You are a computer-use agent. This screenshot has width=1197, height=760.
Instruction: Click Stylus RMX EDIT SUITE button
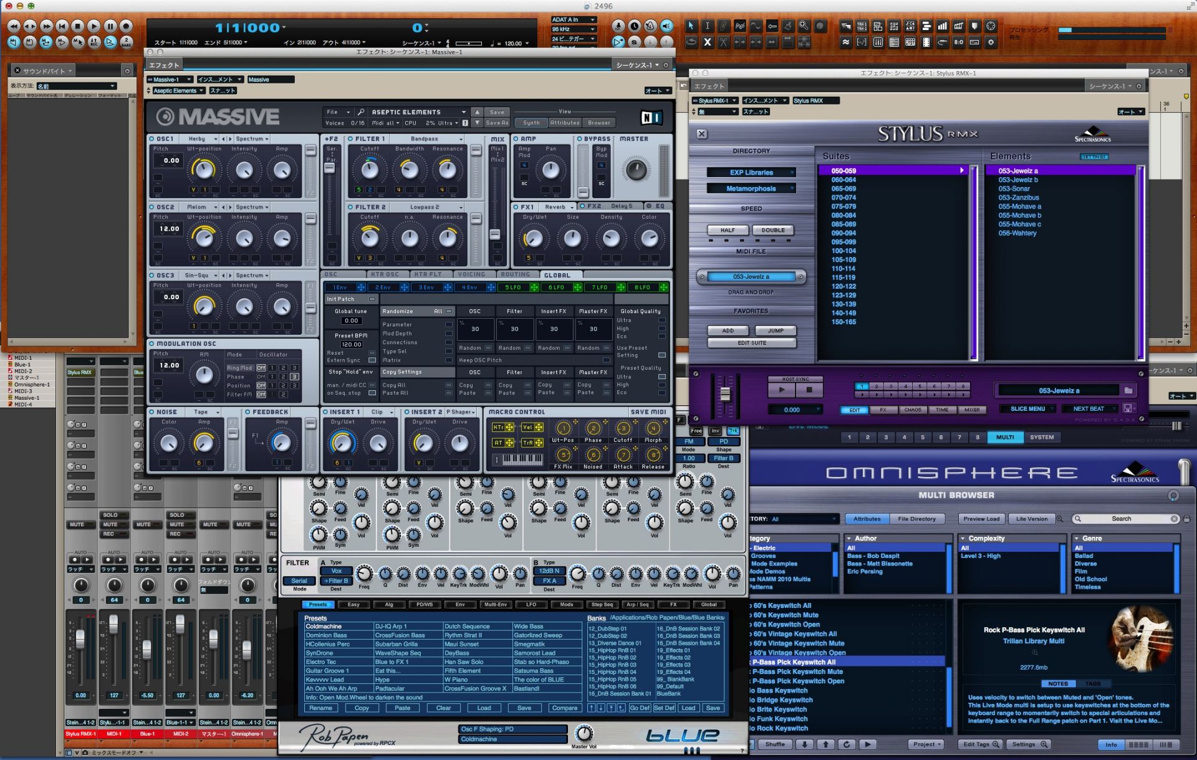click(752, 343)
